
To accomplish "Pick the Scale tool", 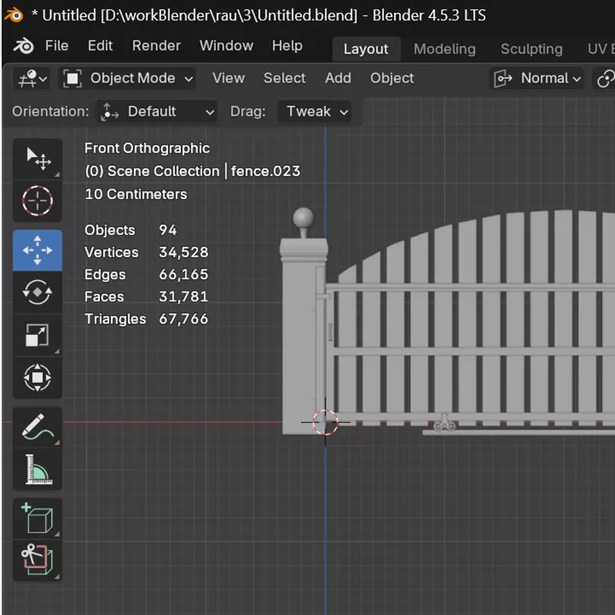I will click(x=38, y=335).
